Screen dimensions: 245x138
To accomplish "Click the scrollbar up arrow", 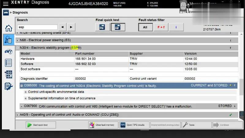I will click(x=241, y=34).
